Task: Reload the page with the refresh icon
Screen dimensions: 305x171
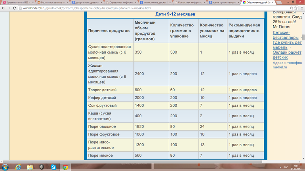Action: click(x=14, y=8)
